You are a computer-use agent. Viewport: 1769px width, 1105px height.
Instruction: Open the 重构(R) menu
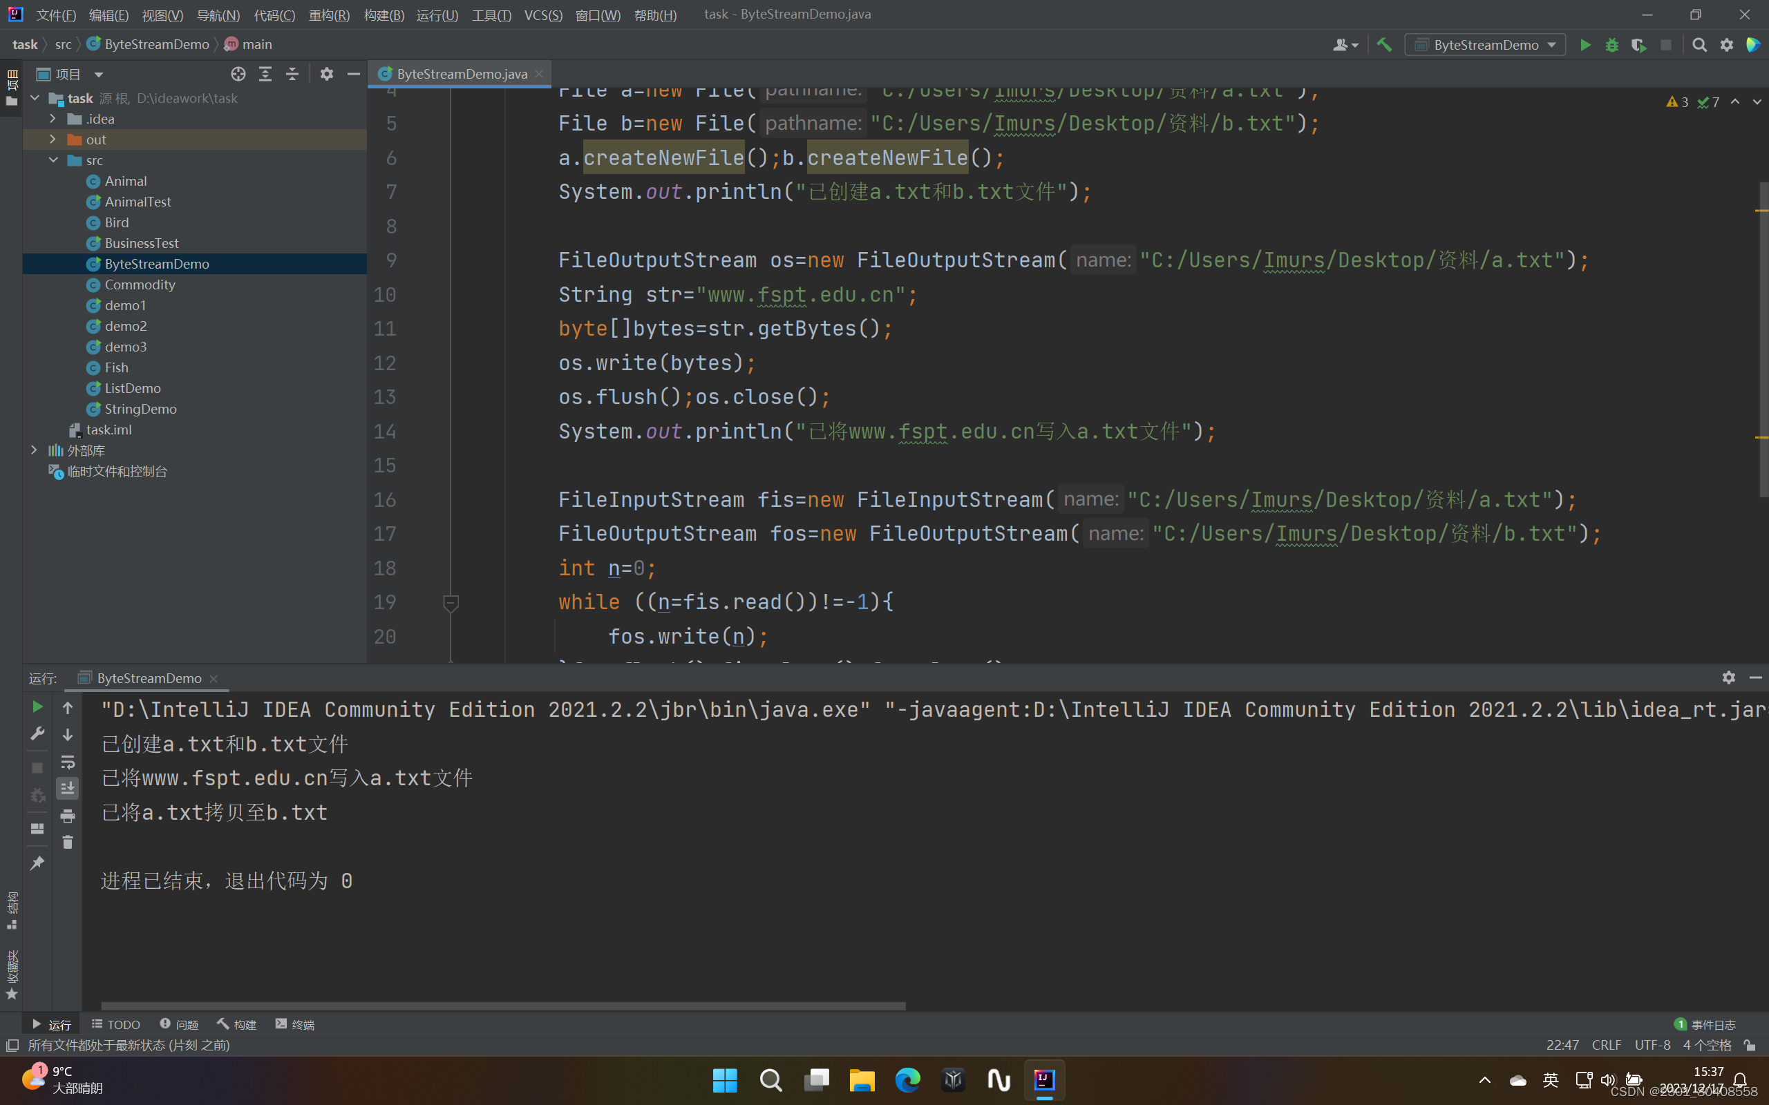pos(329,15)
